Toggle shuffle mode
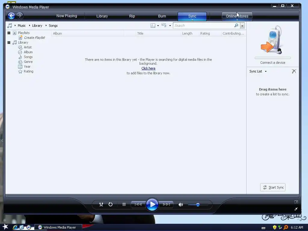 [101, 205]
